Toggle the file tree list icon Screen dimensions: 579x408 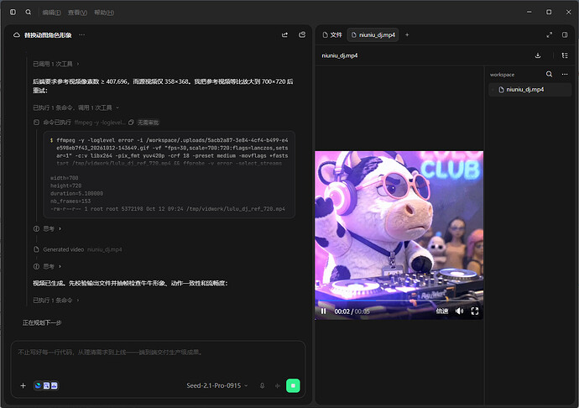[565, 55]
